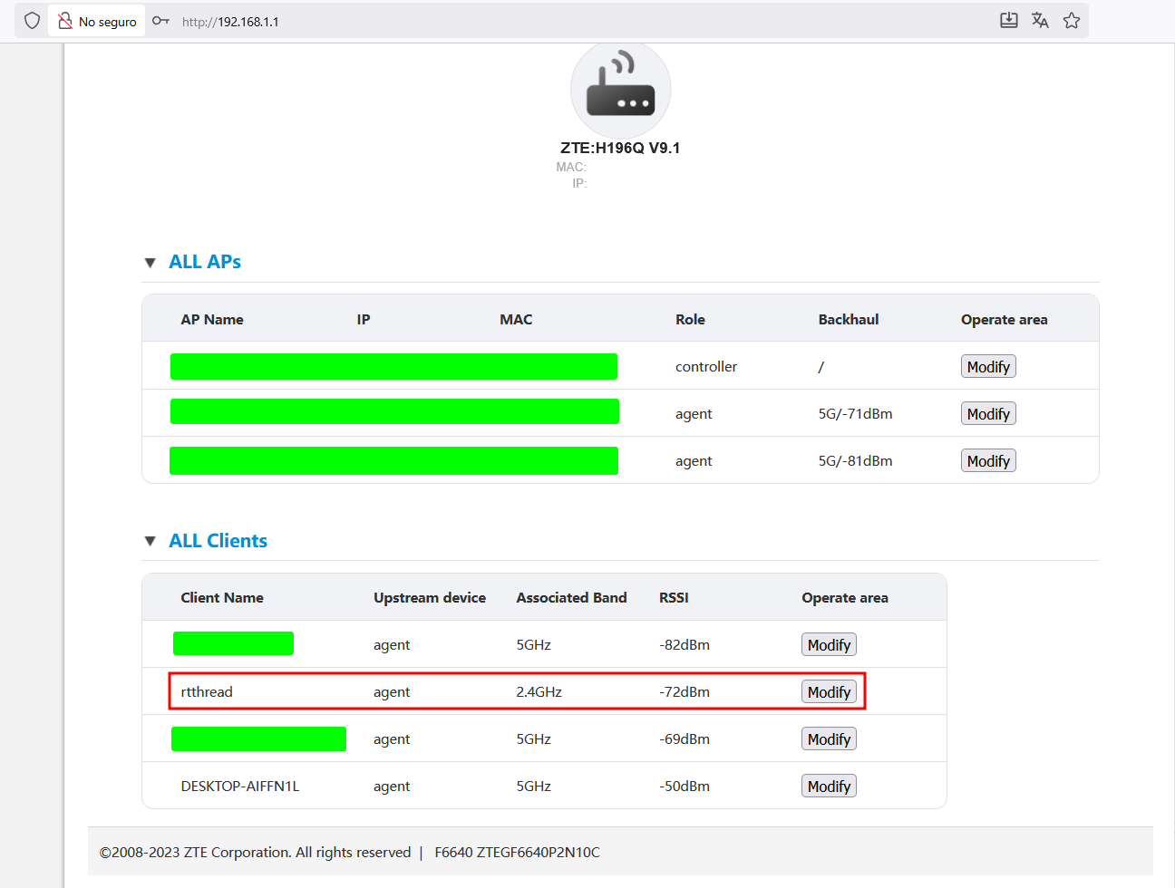Open the 'No seguro' site security info

(97, 22)
